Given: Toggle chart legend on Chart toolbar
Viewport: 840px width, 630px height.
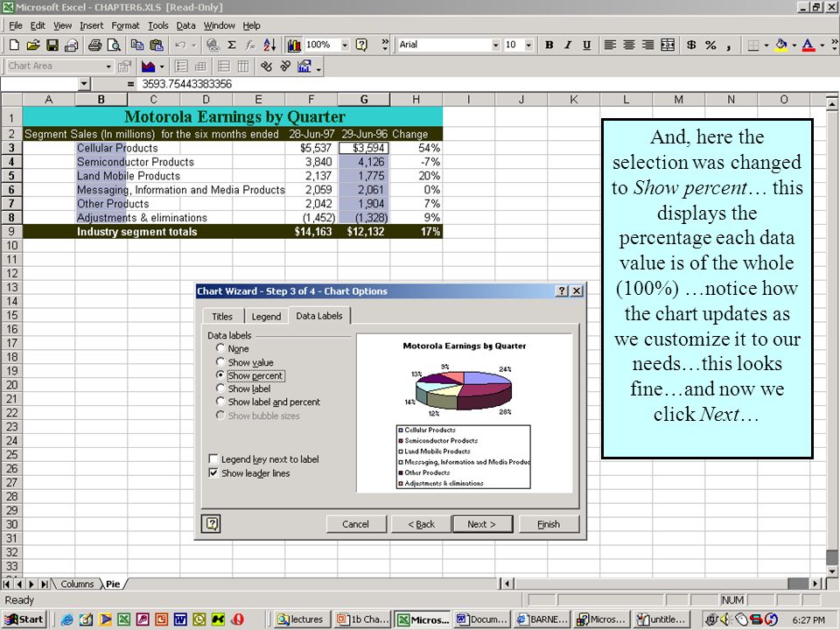Looking at the screenshot, I should point(181,66).
